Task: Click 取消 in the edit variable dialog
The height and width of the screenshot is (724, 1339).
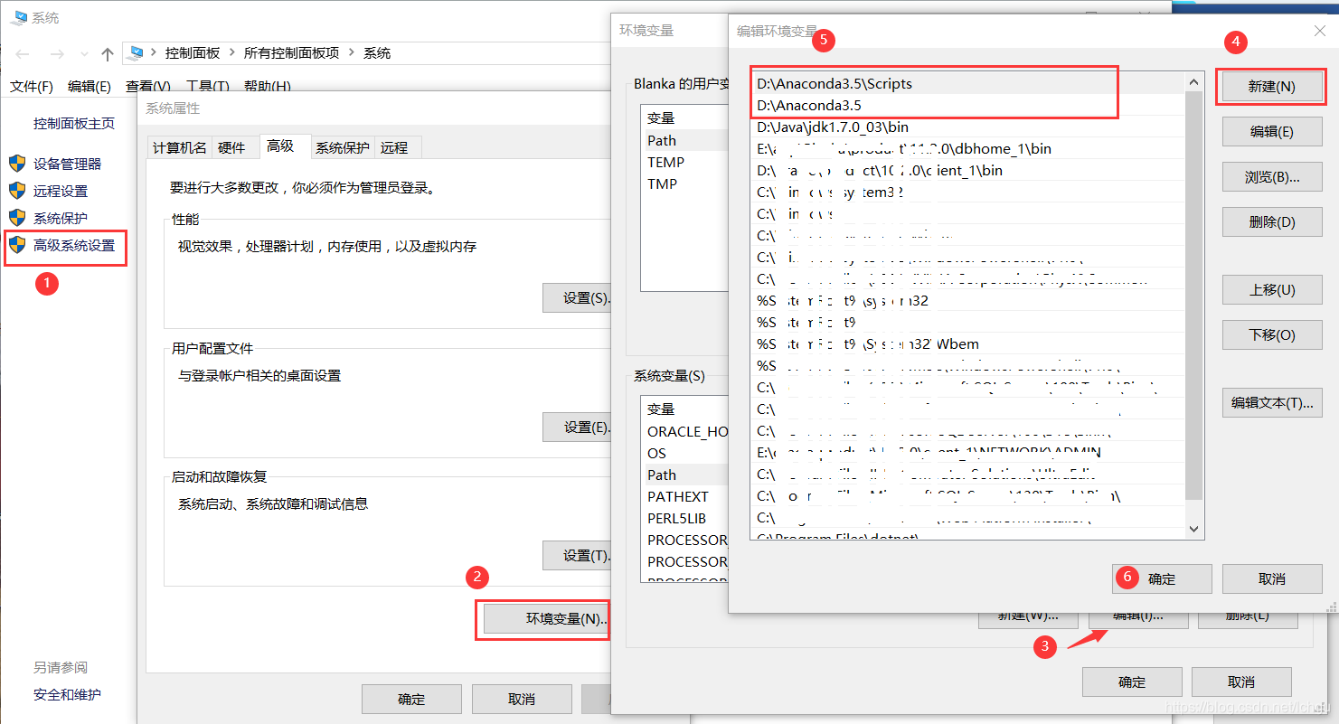Action: [1271, 578]
